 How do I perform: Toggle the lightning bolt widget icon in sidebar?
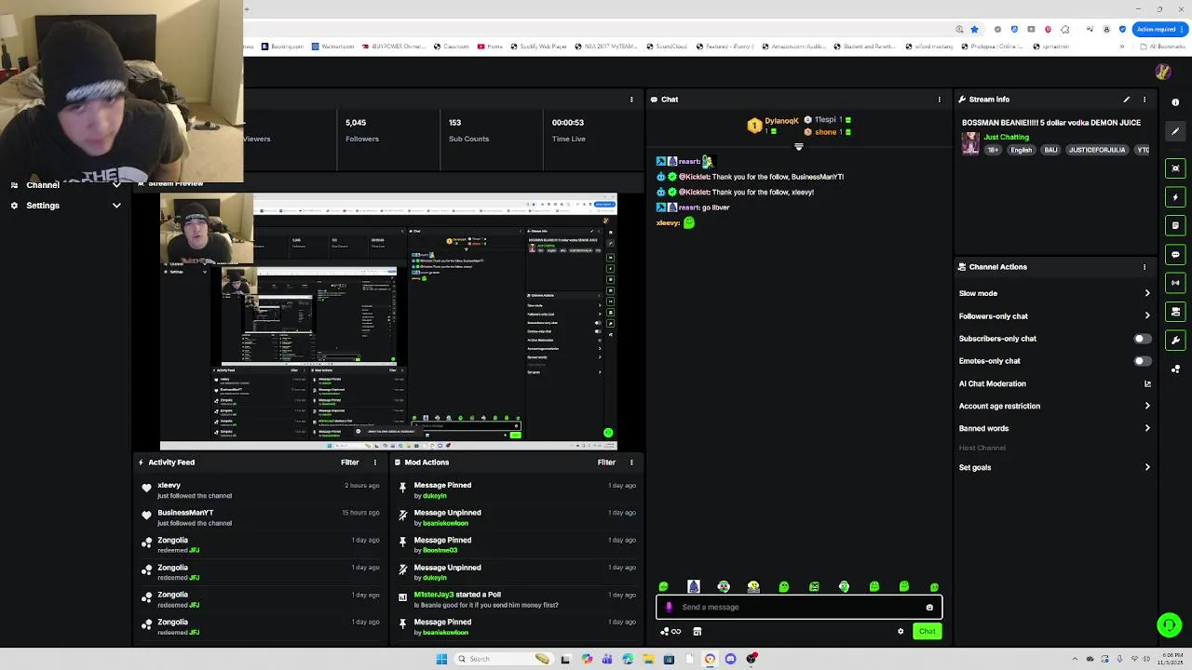(x=1175, y=197)
